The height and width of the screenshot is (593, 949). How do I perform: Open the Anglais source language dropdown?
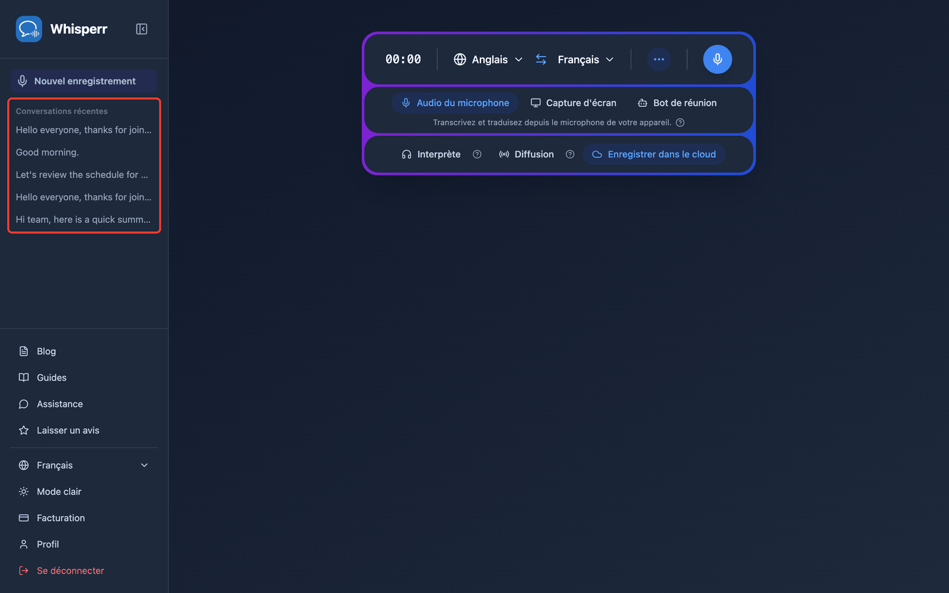488,59
